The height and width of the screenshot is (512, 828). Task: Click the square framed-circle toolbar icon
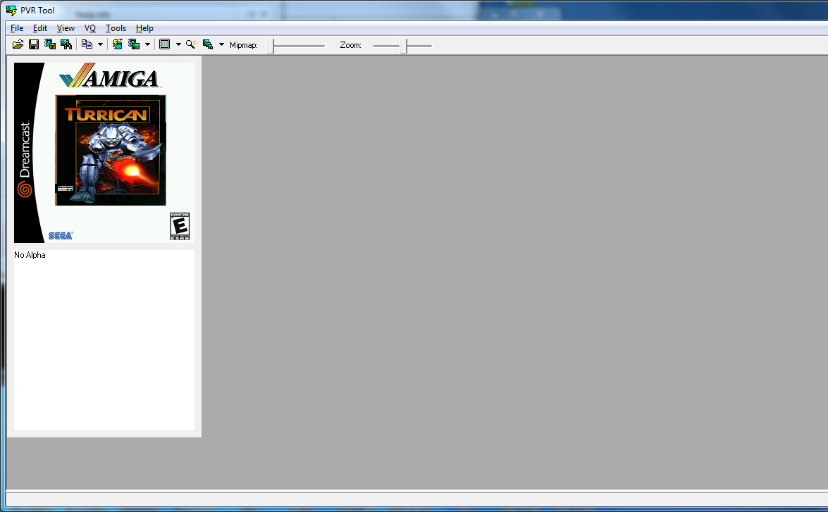pos(165,45)
